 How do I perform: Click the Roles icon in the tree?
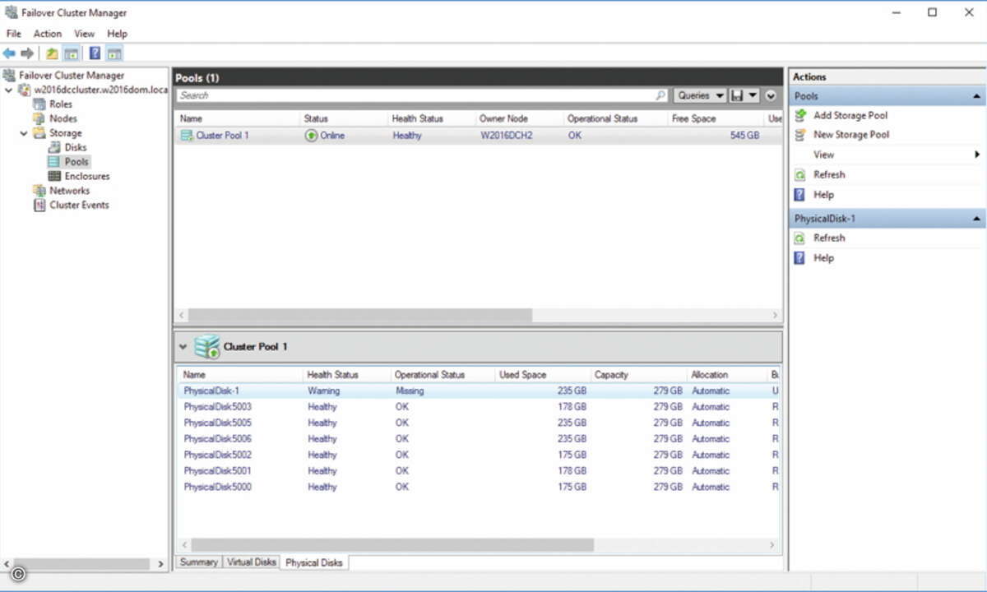pos(39,104)
